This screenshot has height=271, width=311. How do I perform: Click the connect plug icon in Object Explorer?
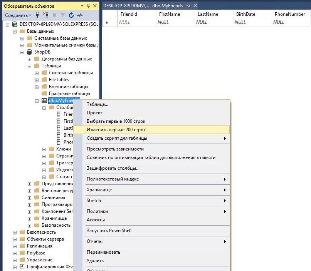[x=38, y=15]
